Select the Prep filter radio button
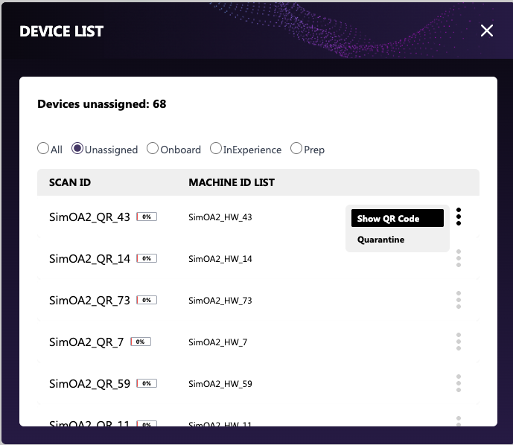 click(296, 149)
